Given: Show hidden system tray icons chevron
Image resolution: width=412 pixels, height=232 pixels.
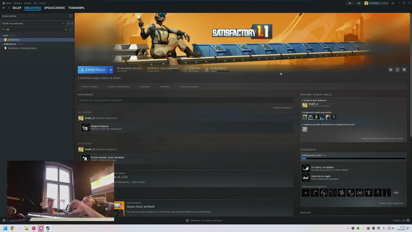Looking at the screenshot, I should tap(348, 228).
